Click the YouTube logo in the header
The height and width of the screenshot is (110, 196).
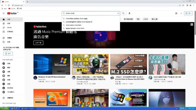(12, 13)
